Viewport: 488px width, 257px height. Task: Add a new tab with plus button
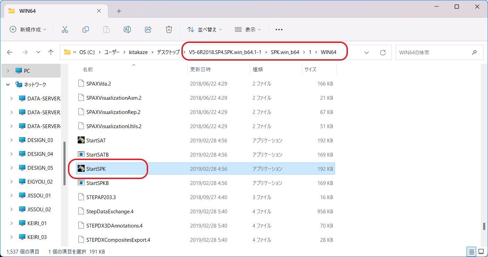pyautogui.click(x=119, y=11)
